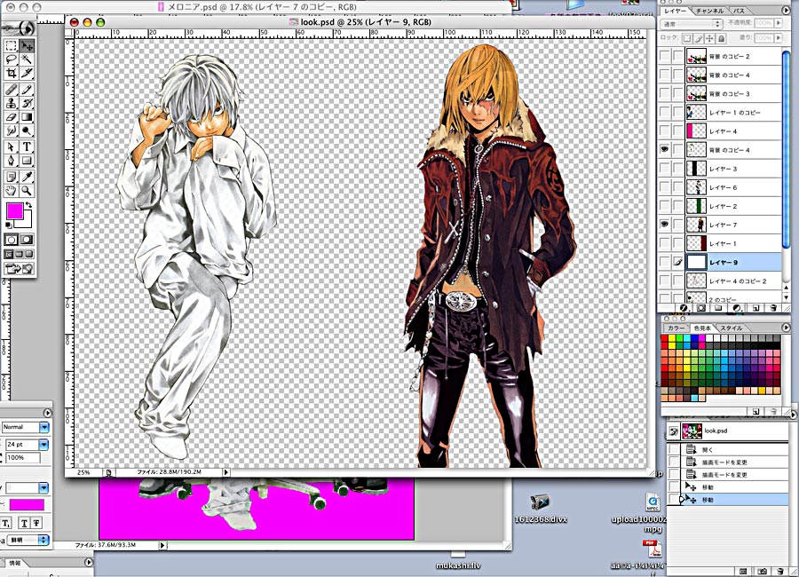Select the Smudge tool
Image resolution: width=799 pixels, height=577 pixels.
pyautogui.click(x=12, y=131)
